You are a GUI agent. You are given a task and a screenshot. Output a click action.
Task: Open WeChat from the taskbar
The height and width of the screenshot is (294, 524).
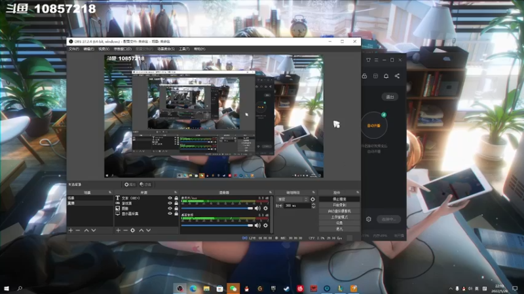(233, 289)
